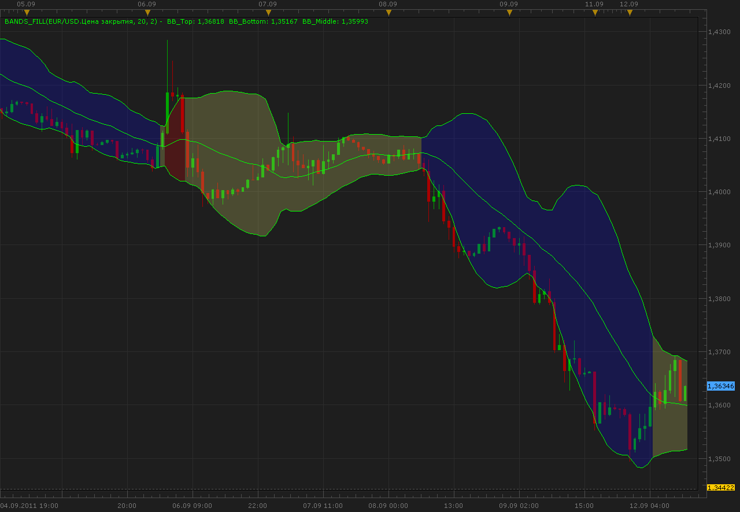Click the 22:00 time axis label

258,506
